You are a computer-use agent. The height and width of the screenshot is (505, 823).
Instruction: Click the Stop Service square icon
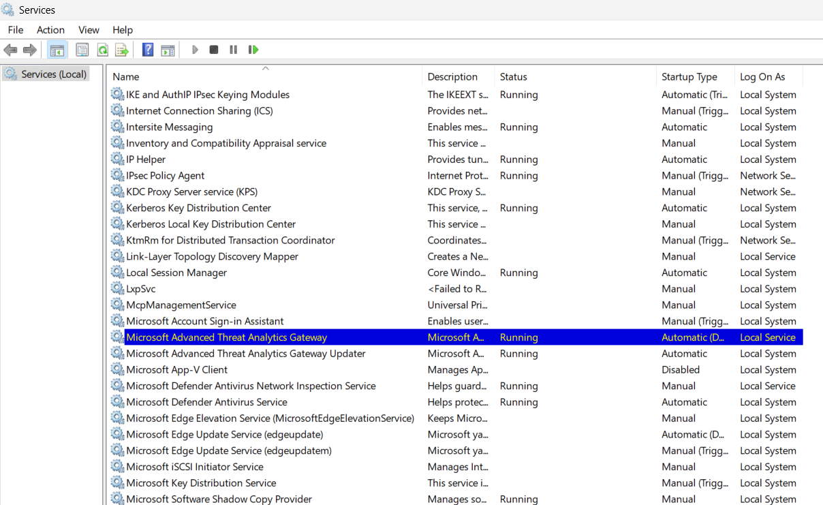(214, 50)
